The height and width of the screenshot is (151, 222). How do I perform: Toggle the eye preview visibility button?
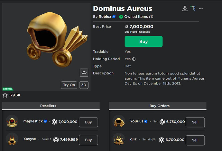[x=84, y=73]
